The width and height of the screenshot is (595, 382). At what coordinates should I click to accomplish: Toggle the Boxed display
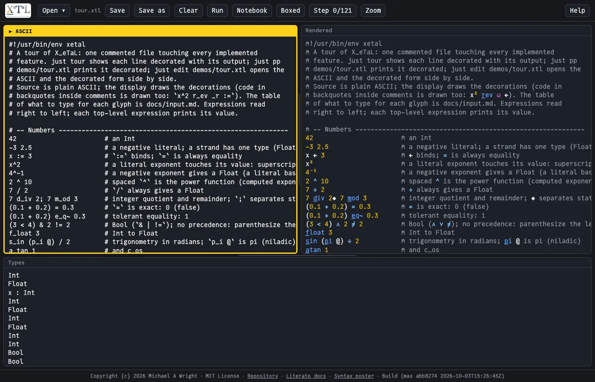click(290, 11)
